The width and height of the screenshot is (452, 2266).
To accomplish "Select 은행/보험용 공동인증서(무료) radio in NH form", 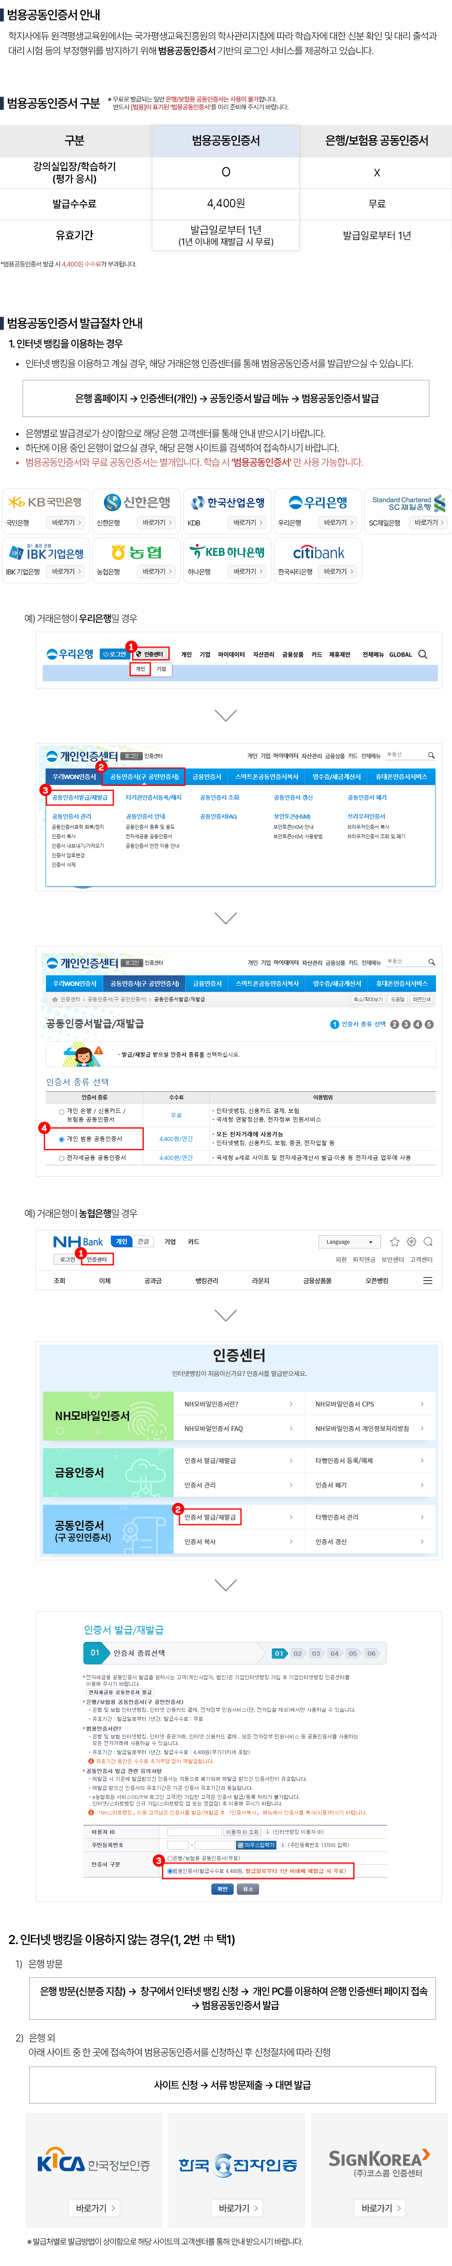I will click(x=170, y=1859).
